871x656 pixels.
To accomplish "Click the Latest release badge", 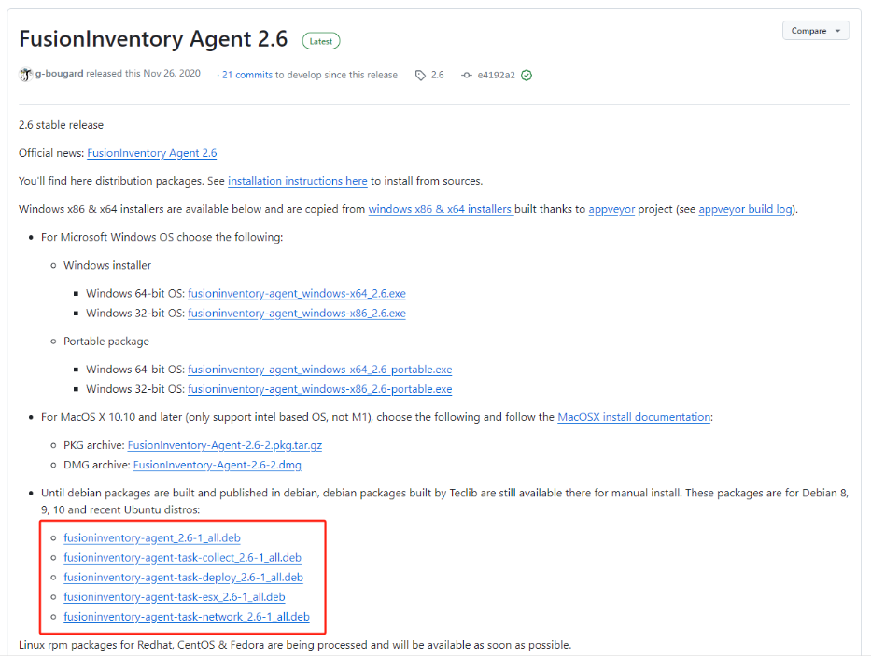I will [x=321, y=41].
